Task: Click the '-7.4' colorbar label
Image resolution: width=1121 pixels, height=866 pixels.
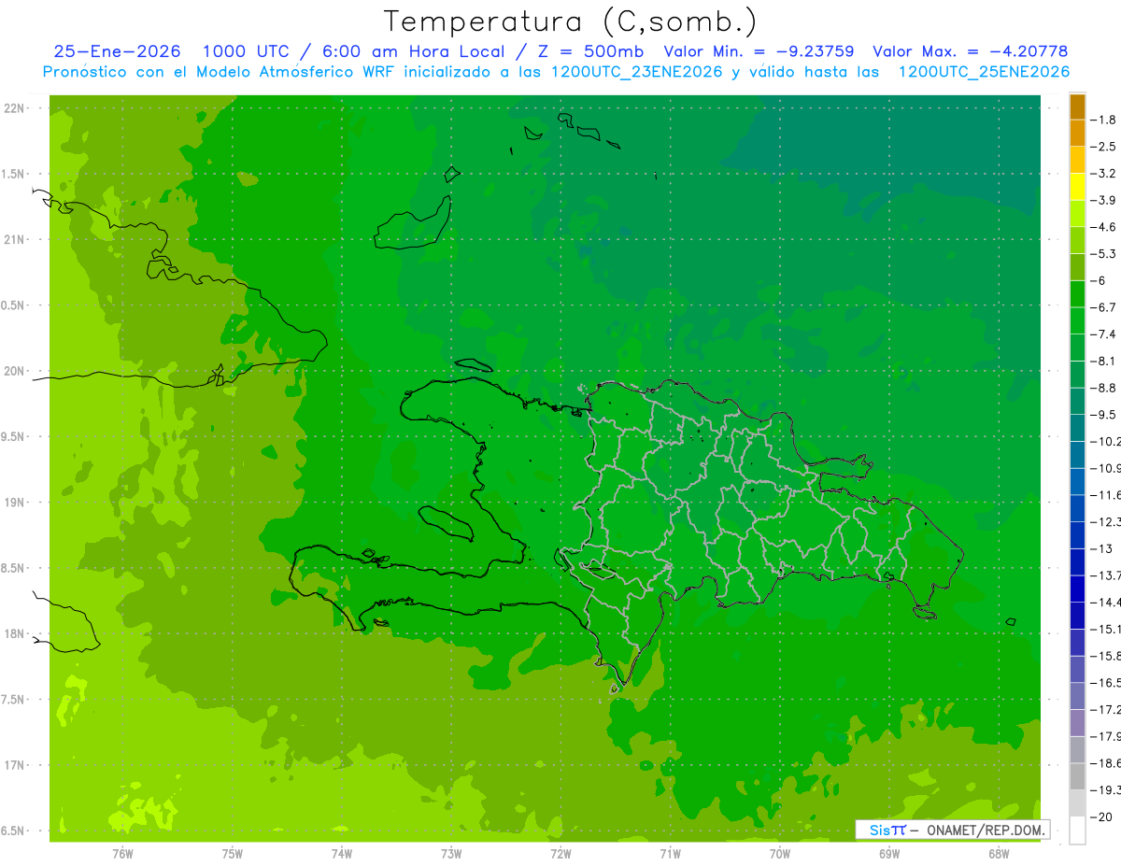Action: click(x=1103, y=334)
